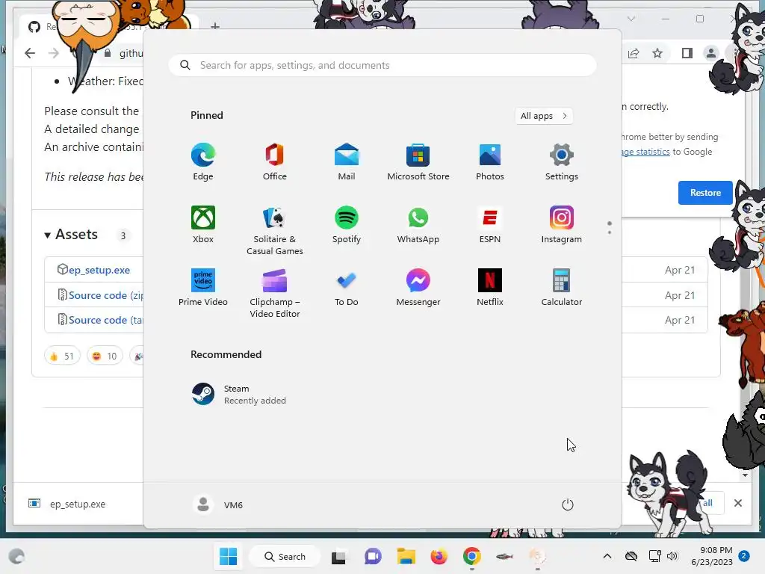Click usage statistics link in Chrome
The height and width of the screenshot is (574, 765).
click(645, 152)
